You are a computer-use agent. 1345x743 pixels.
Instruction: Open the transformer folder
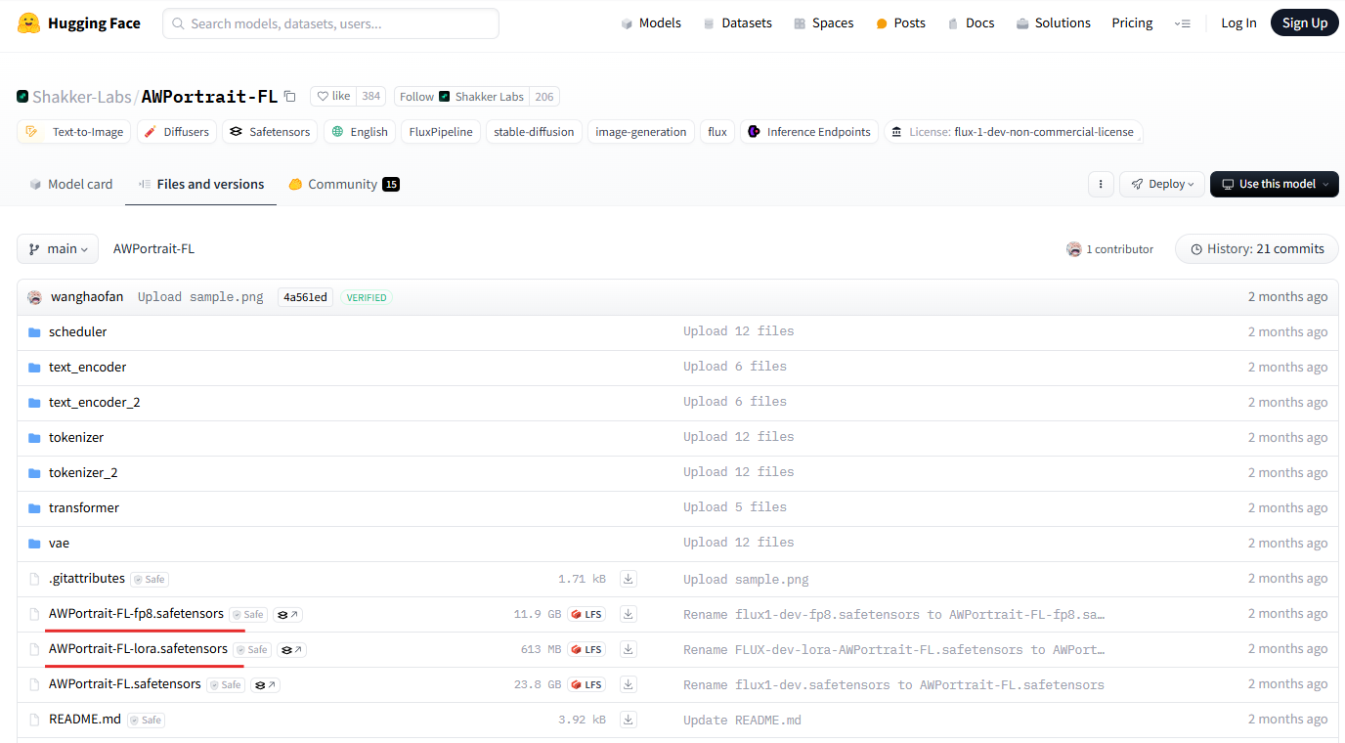coord(84,507)
